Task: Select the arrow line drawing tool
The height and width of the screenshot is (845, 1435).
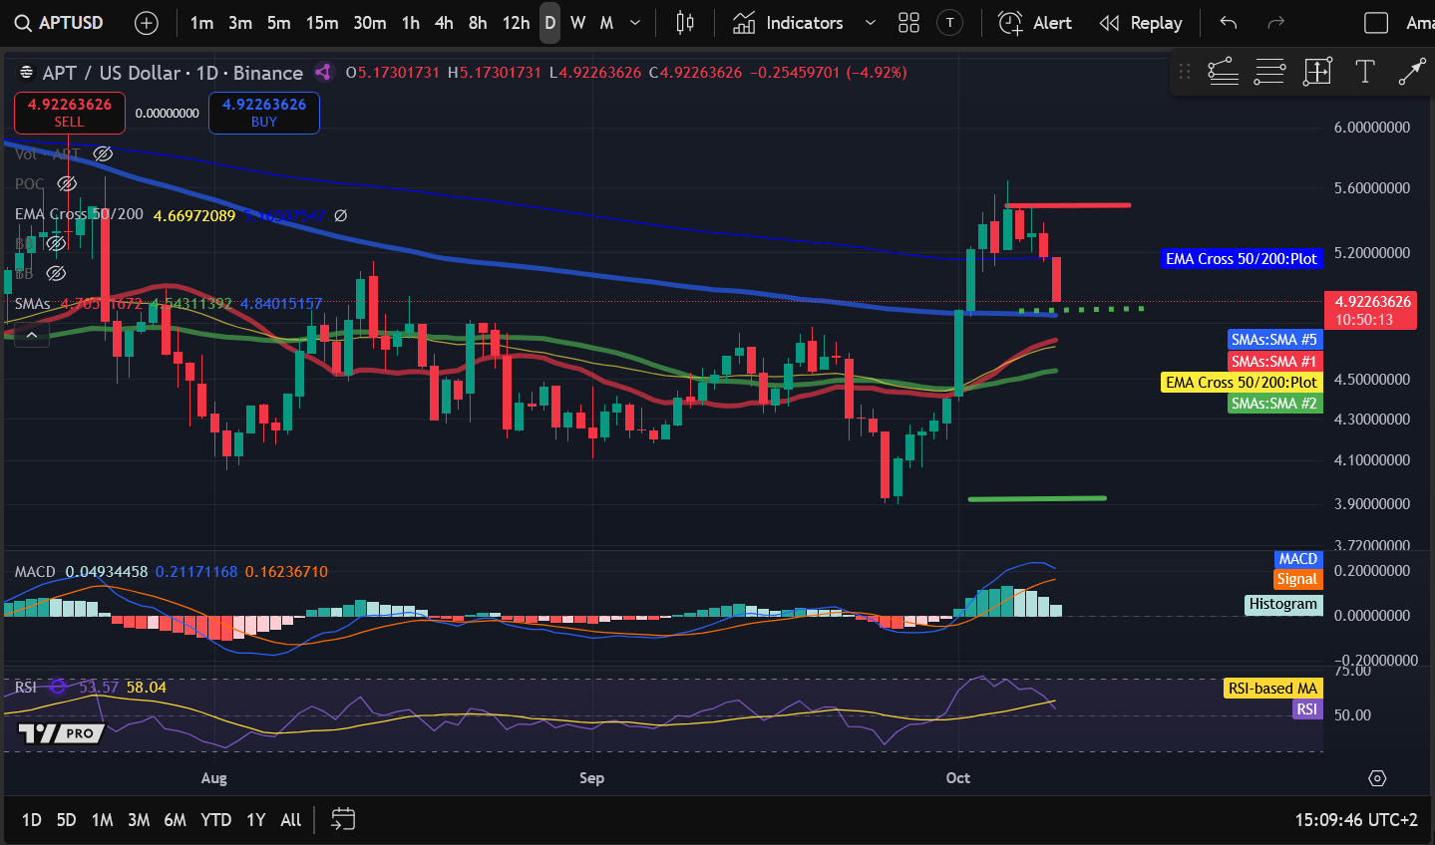Action: point(1411,72)
